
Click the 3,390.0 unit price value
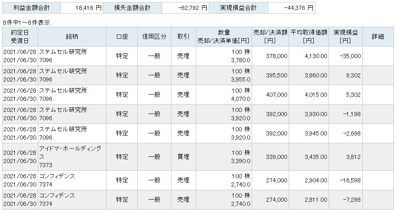click(x=241, y=161)
